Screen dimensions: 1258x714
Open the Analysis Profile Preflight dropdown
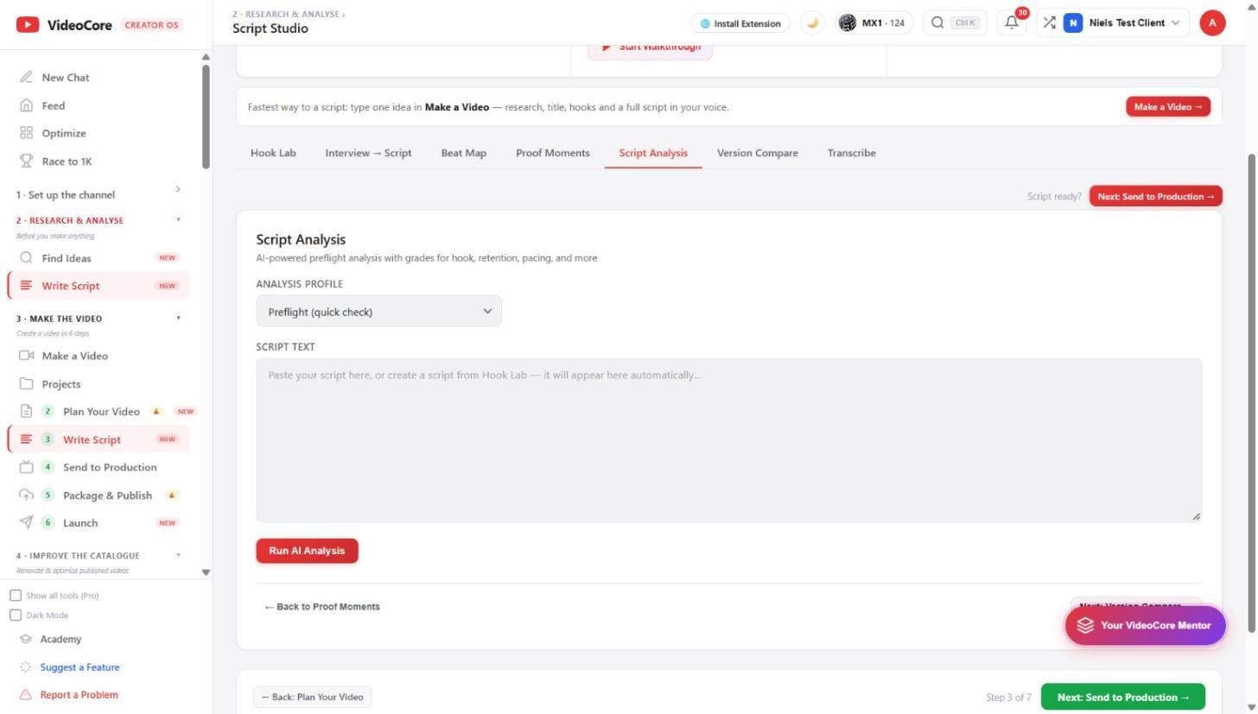pos(378,312)
